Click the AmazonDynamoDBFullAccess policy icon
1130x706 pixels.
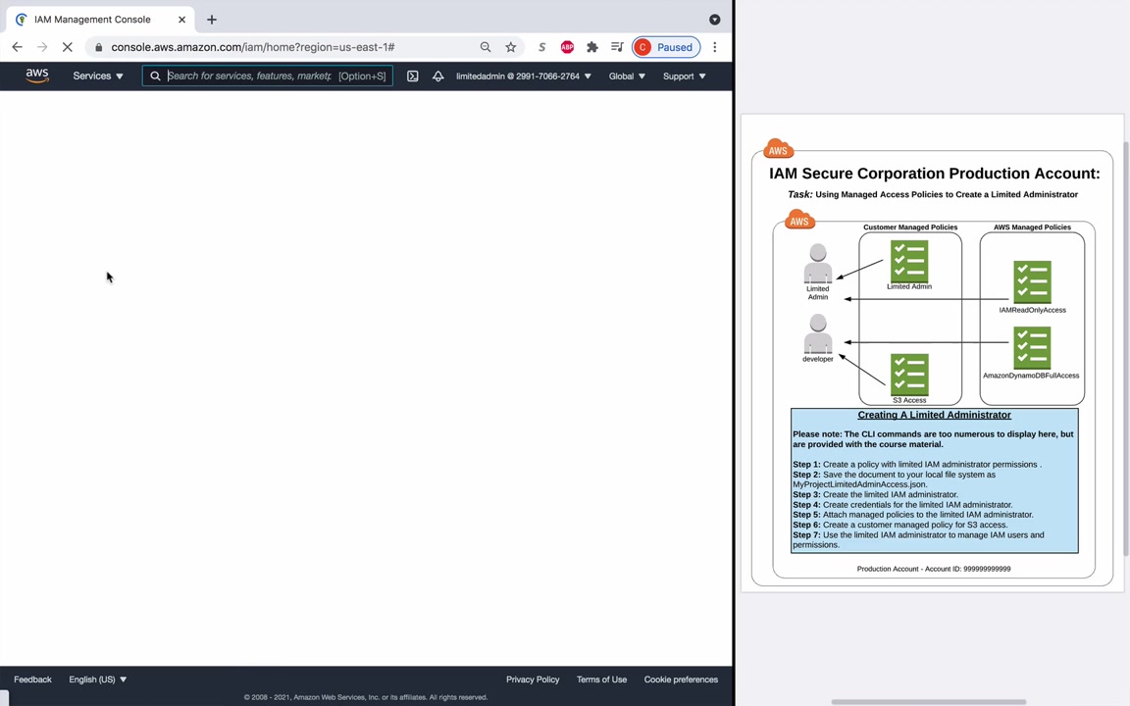tap(1032, 347)
